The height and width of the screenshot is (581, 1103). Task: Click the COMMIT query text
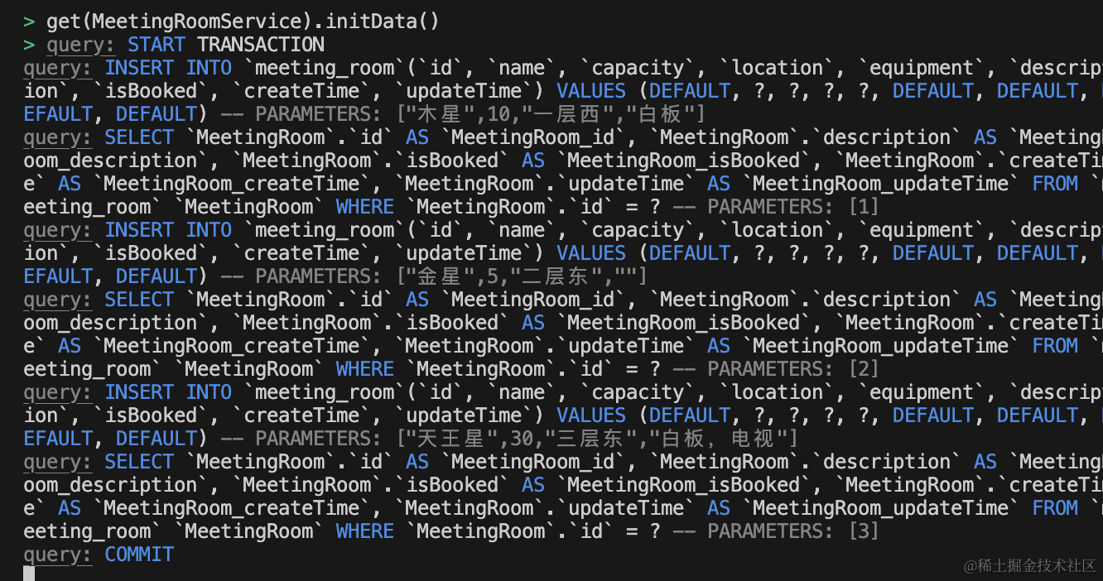139,555
